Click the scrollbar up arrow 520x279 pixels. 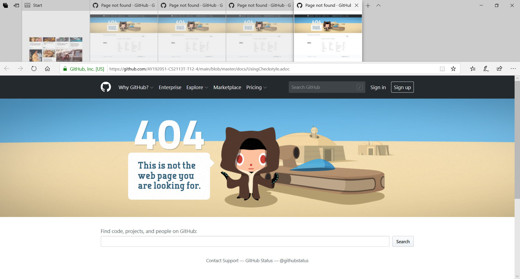pos(517,78)
